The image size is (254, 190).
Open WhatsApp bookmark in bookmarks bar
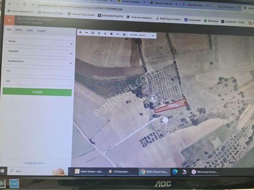click(x=211, y=21)
